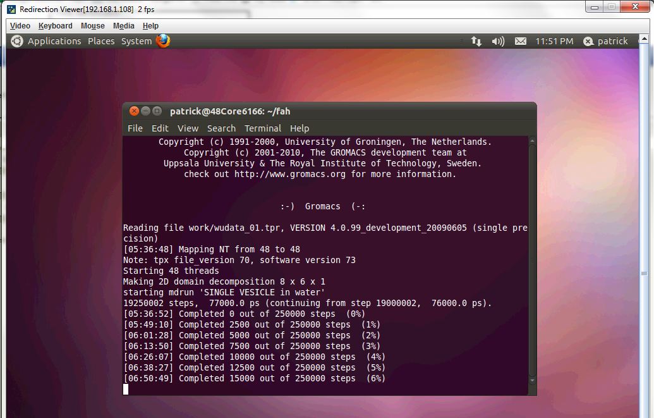Open the sound volume indicator
The height and width of the screenshot is (418, 654).
(x=498, y=41)
